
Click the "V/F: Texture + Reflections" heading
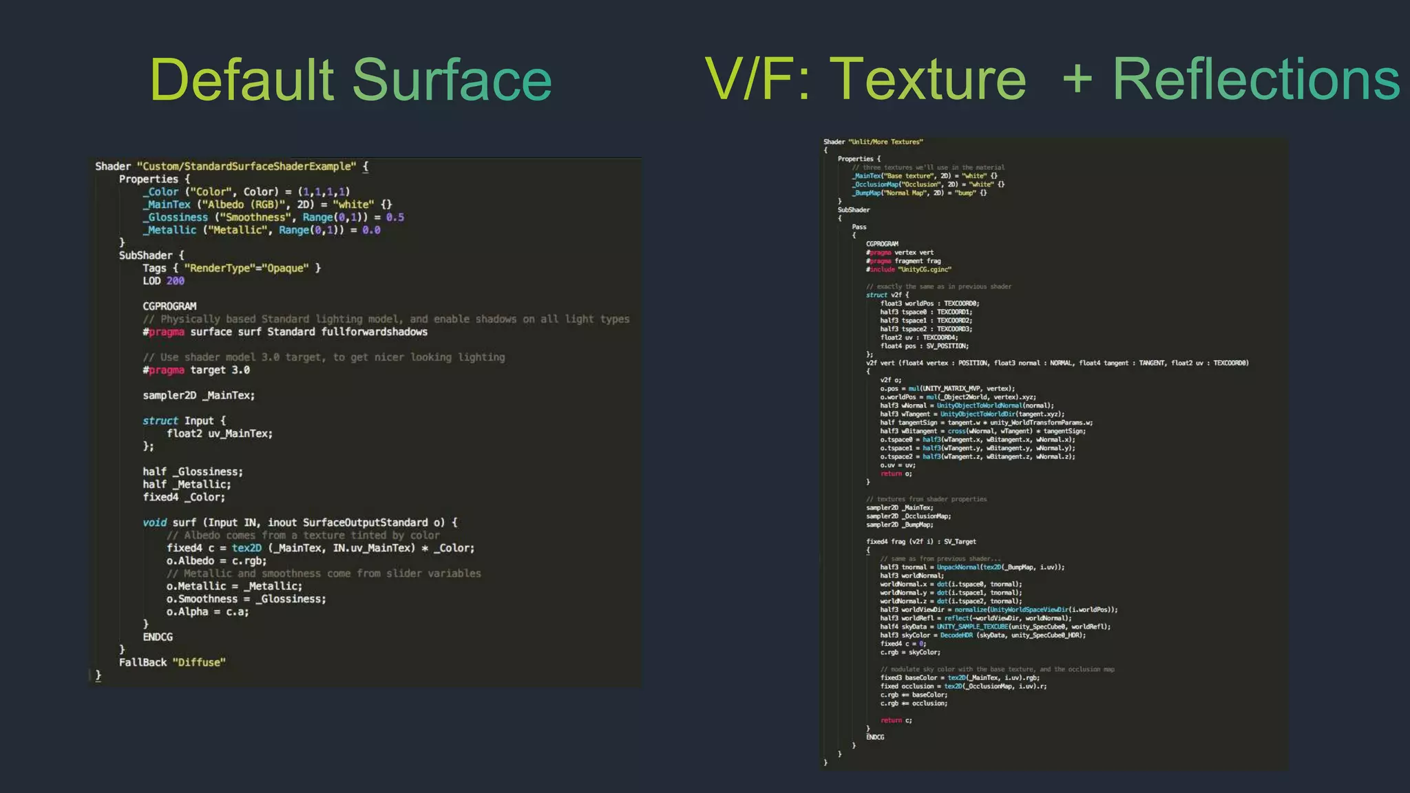(1052, 80)
